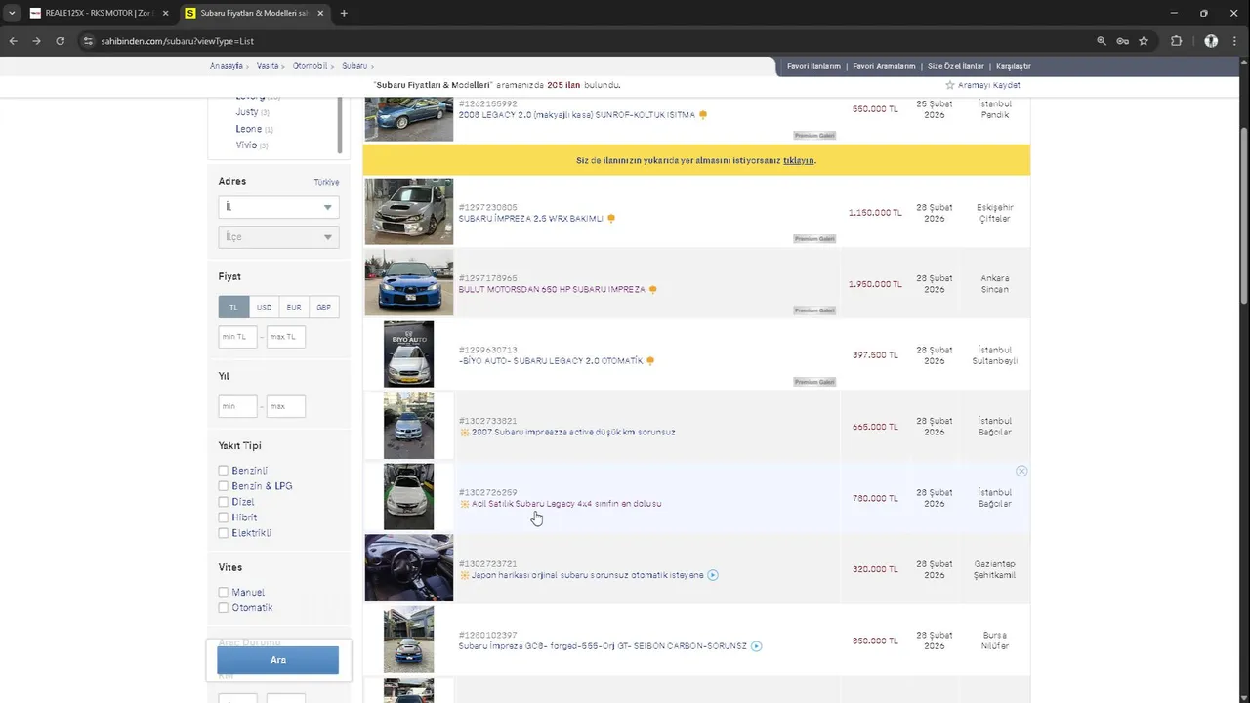
Task: Click the video play icon on Impreza GC8 listing
Action: point(756,646)
